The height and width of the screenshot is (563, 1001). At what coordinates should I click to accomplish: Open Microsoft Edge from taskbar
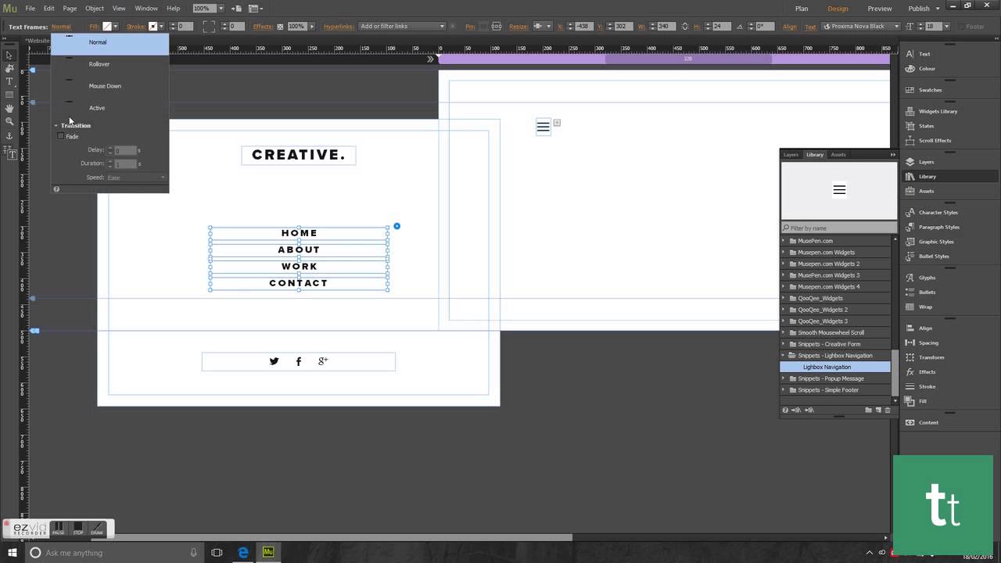[243, 553]
